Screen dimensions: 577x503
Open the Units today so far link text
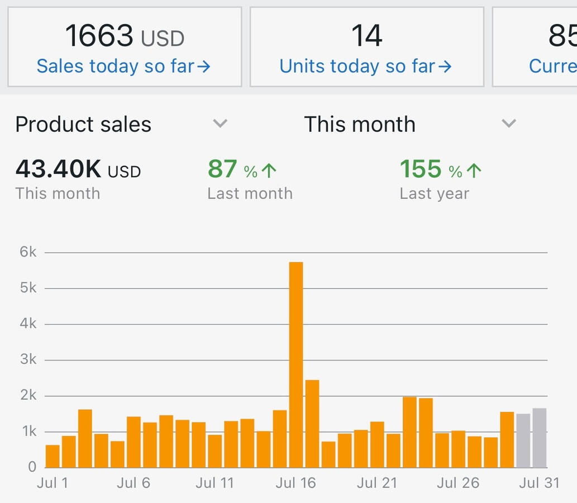[357, 67]
